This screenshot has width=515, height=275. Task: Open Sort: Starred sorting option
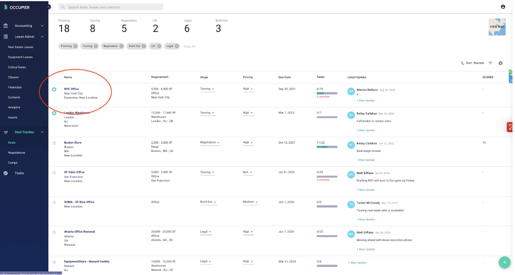472,63
